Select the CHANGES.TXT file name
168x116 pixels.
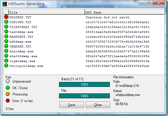pyautogui.click(x=20, y=46)
